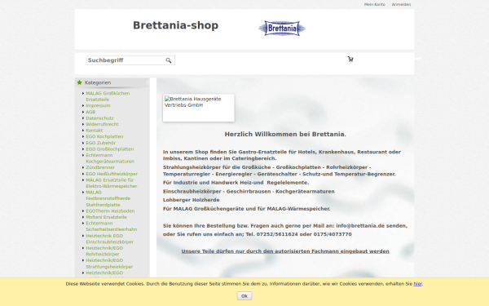
Task: Open Heiztechnik/EGO Rohrheizkörper category
Action: 104,251
